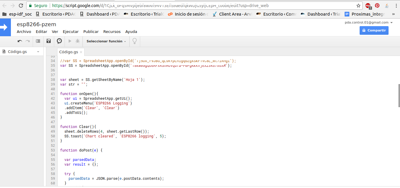Reload the current page
This screenshot has width=400, height=188.
coord(21,6)
